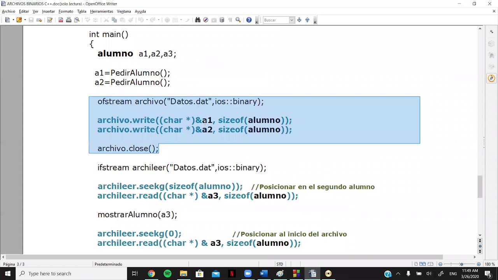Expand standard toolbar overflow arrow
The height and width of the screenshot is (280, 498).
click(x=257, y=20)
